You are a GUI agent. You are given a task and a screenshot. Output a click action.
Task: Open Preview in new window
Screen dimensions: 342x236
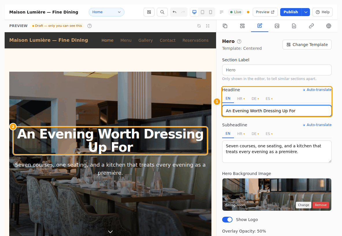[265, 12]
